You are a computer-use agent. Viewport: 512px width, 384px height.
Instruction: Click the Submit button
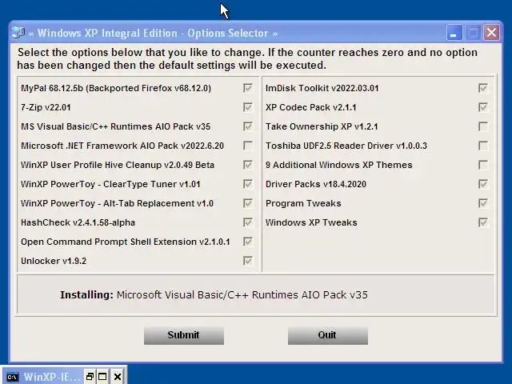(x=184, y=335)
